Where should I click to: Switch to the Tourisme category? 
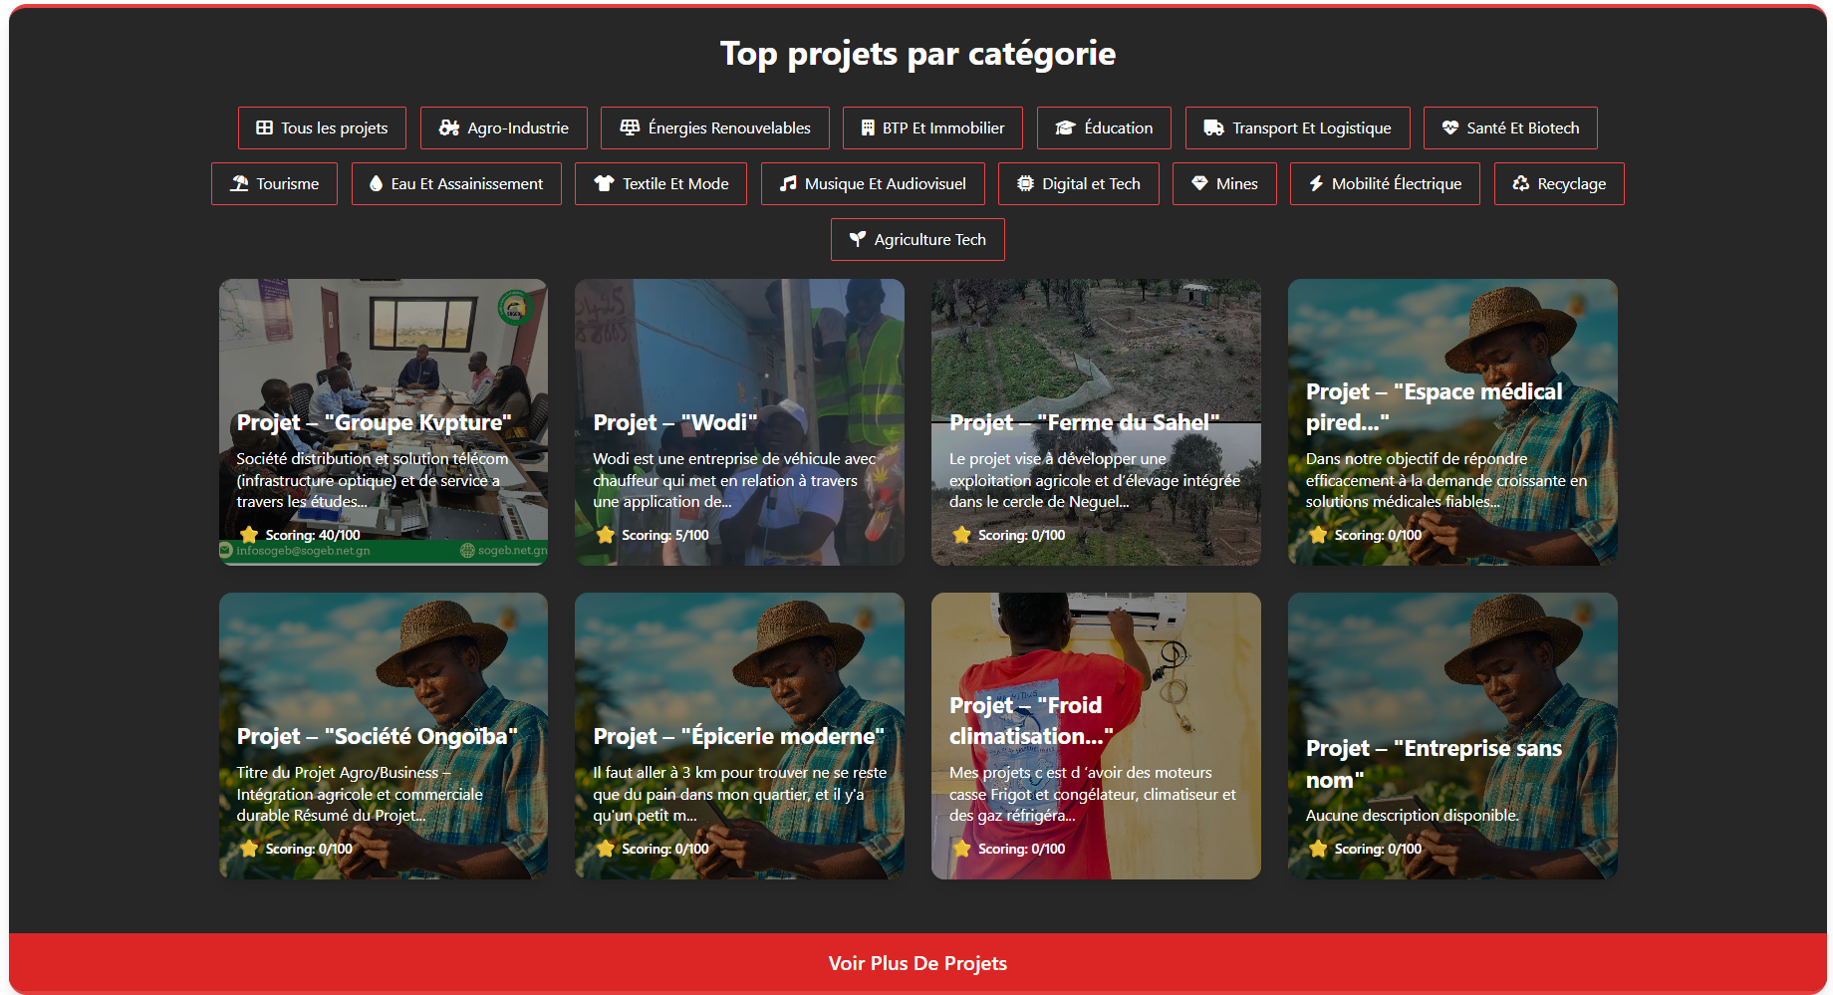(274, 184)
